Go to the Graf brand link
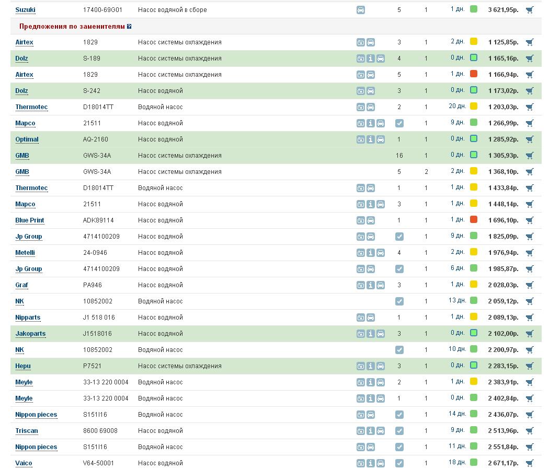 click(x=22, y=285)
